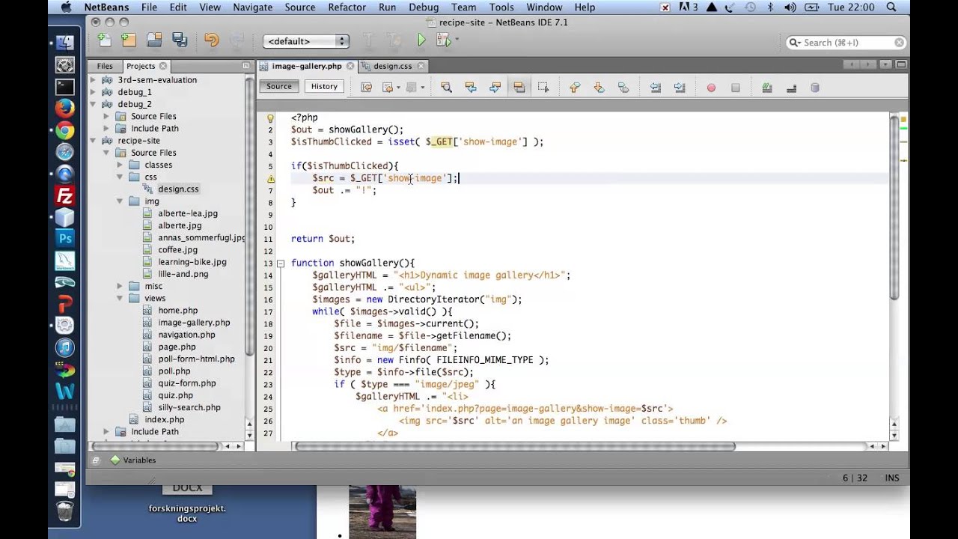The height and width of the screenshot is (539, 958).
Task: Switch to Source view
Action: pos(279,87)
